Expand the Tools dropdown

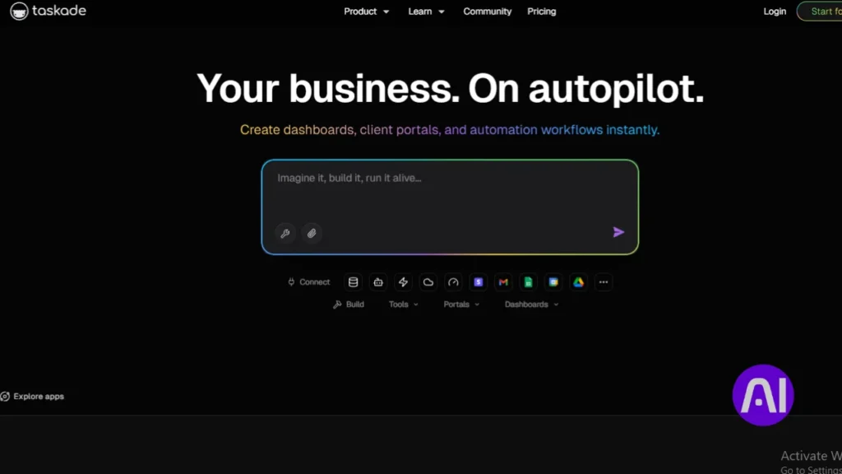click(x=403, y=304)
